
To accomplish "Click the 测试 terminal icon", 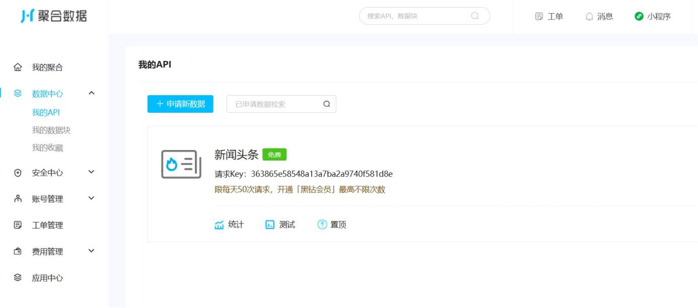I will [x=270, y=224].
